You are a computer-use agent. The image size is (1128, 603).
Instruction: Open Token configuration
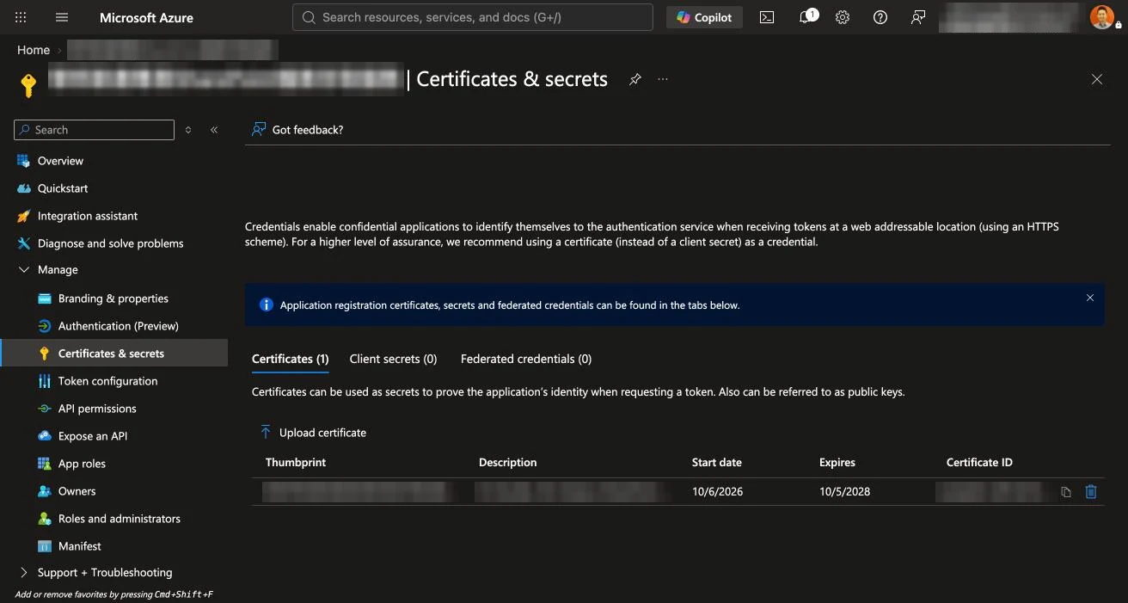(107, 381)
